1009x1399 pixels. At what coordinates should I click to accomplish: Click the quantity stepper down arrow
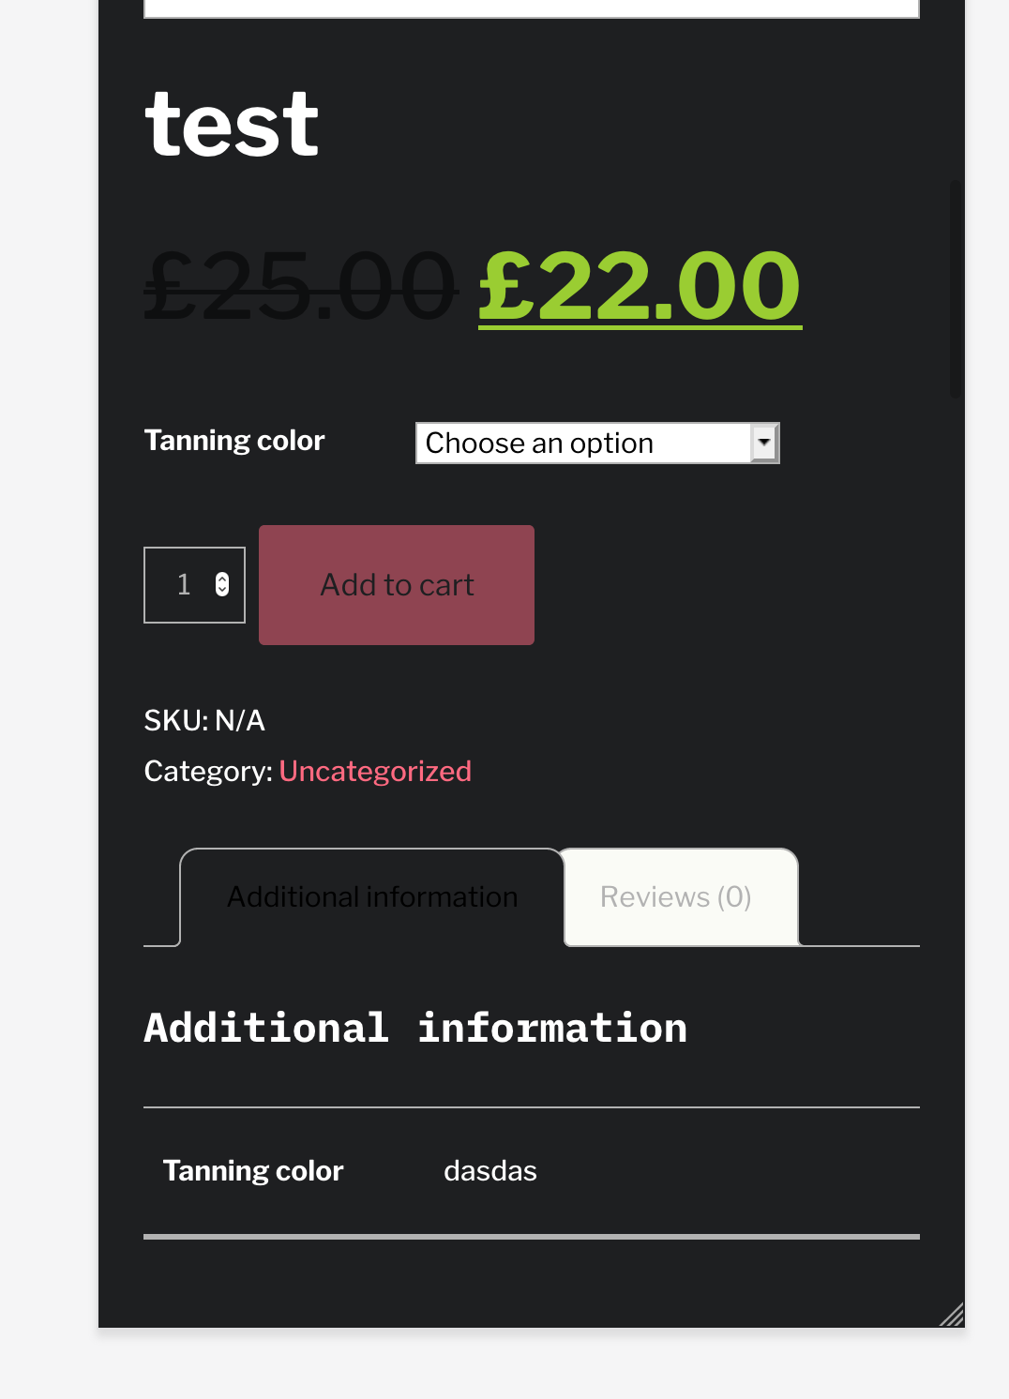pyautogui.click(x=221, y=592)
